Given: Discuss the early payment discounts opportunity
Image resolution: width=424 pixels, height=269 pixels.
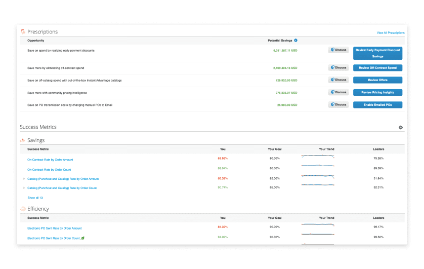Looking at the screenshot, I should coord(338,50).
